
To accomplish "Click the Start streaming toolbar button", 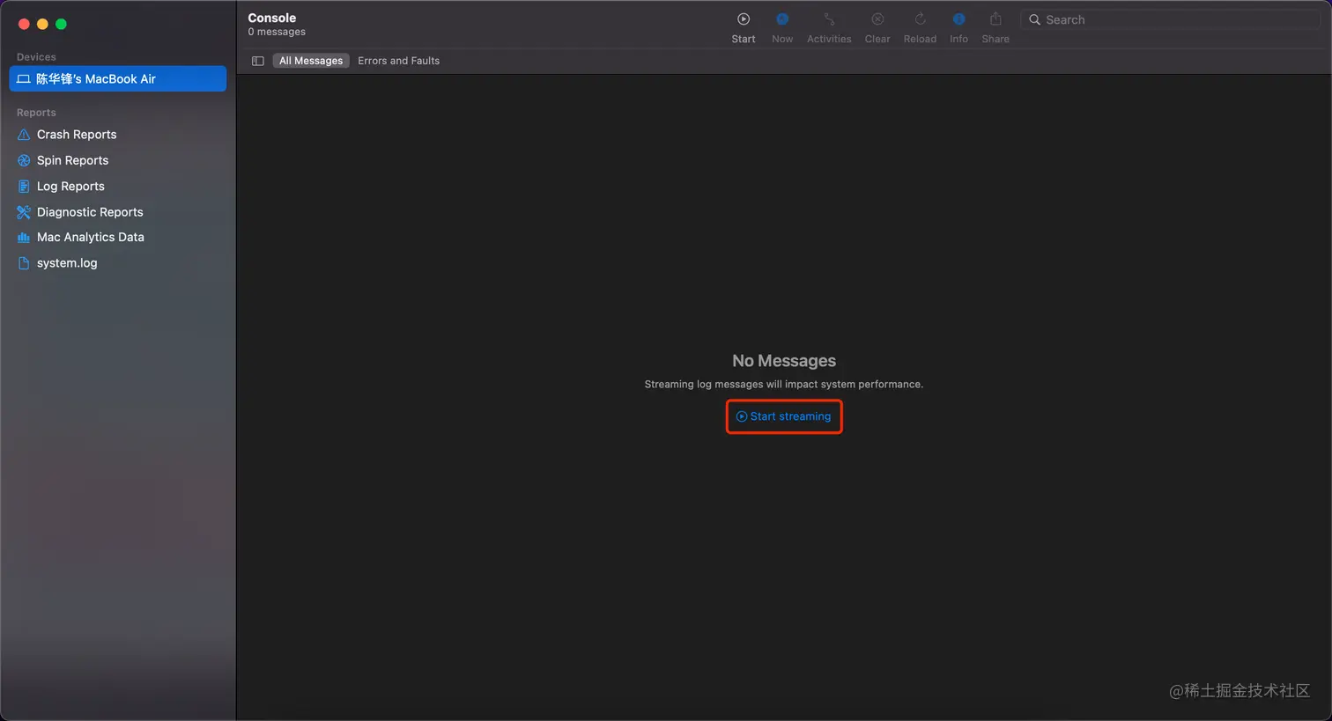I will pos(744,27).
